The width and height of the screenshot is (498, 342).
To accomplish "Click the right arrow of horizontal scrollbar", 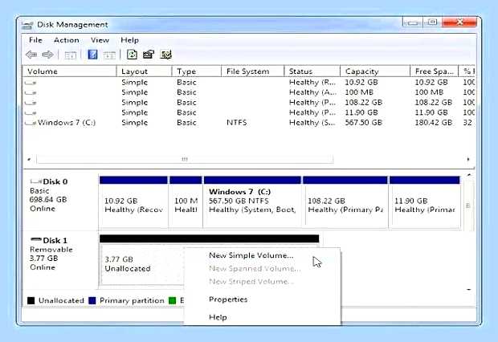I will (468, 159).
